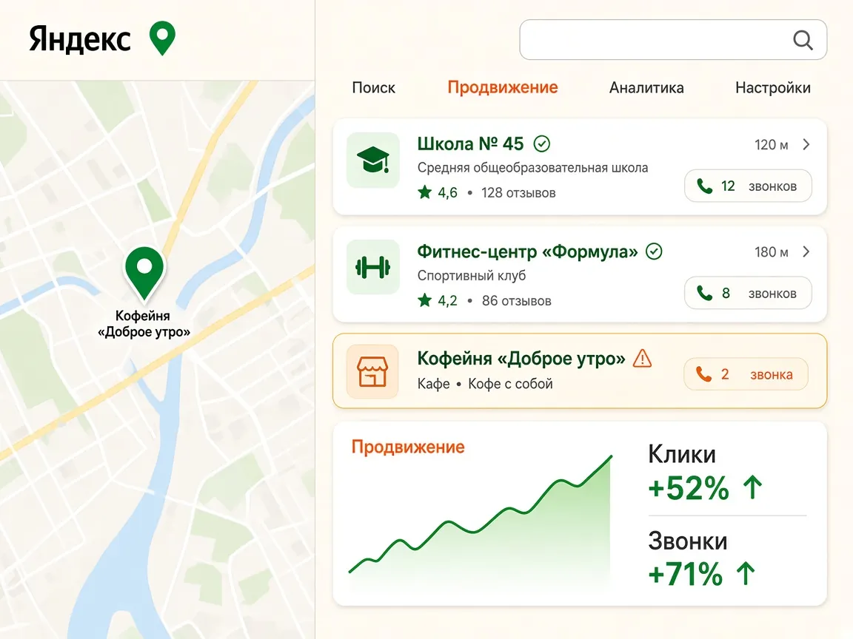The width and height of the screenshot is (853, 639).
Task: Click the map label Кофейня «Доброе утро»
Action: click(144, 324)
